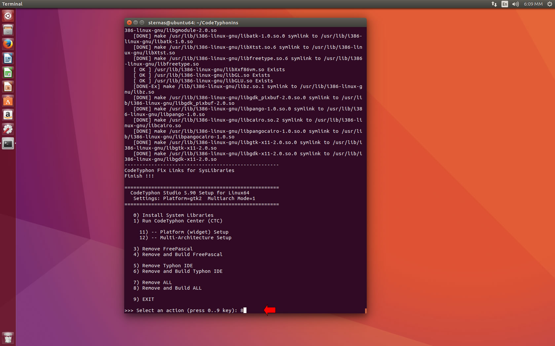Click the libXxf86vm.so Exists line
Image resolution: width=555 pixels, height=346 pixels.
pyautogui.click(x=209, y=70)
